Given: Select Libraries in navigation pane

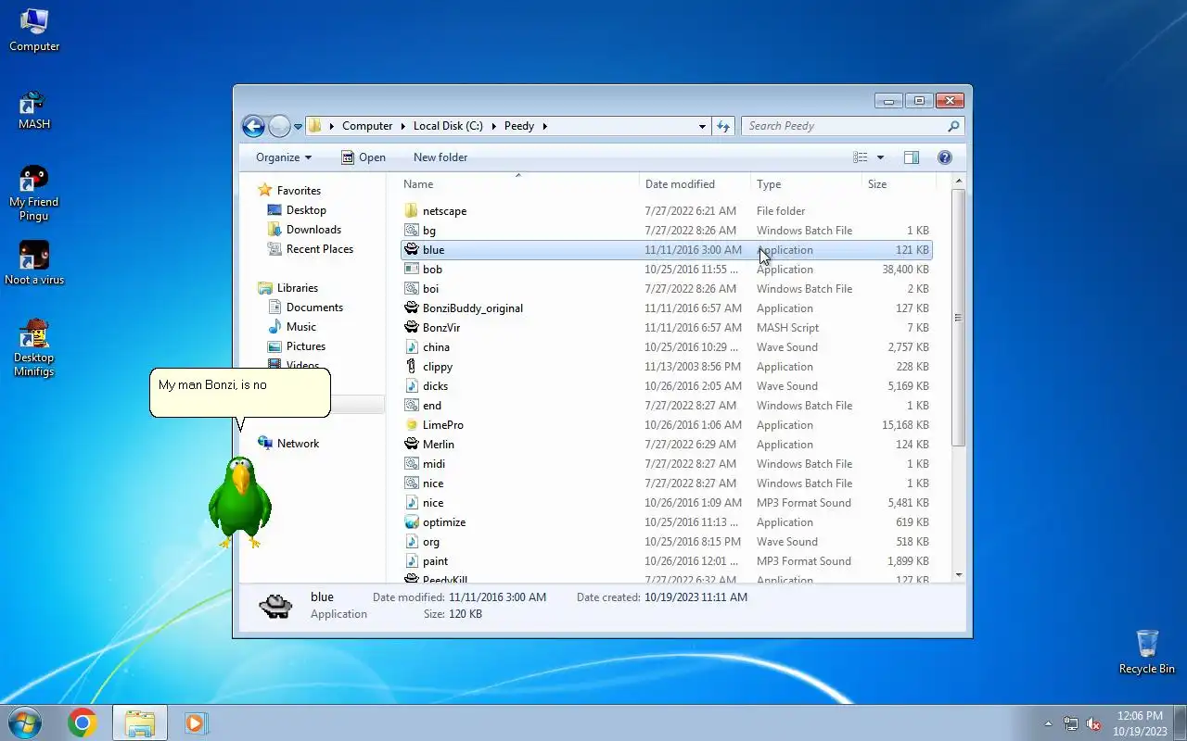Looking at the screenshot, I should point(288,288).
